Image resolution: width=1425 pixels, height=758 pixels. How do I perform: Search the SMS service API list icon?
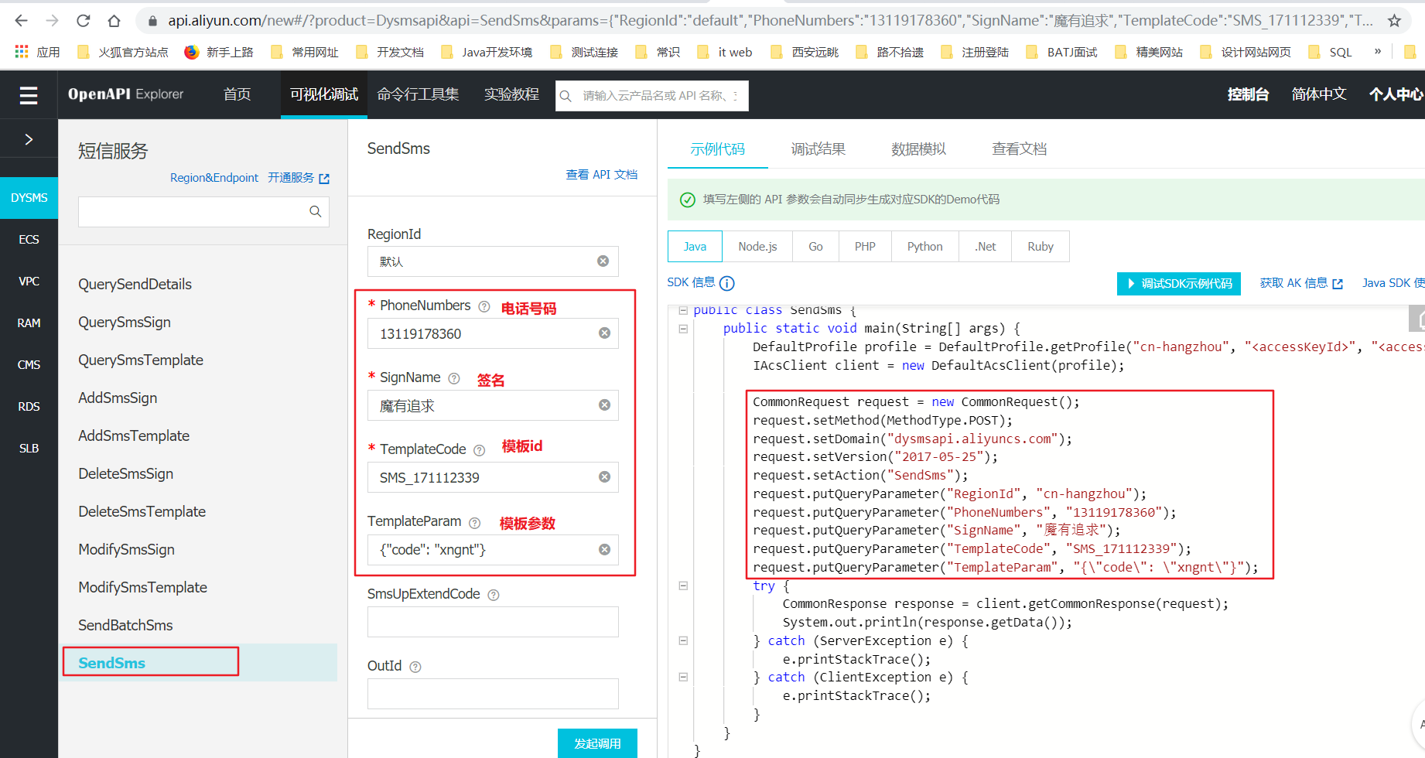315,212
